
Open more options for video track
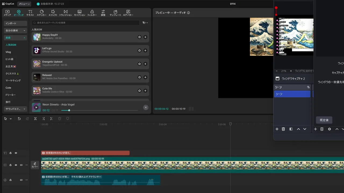tap(27, 165)
